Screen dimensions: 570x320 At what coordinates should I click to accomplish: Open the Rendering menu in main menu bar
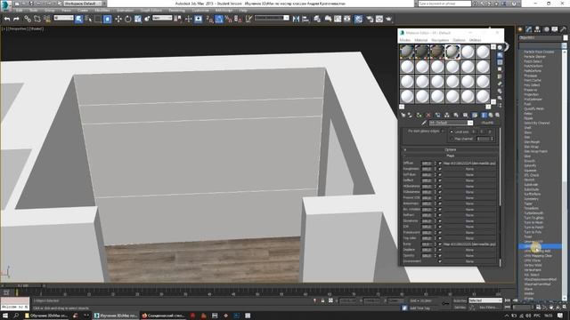[x=176, y=11]
